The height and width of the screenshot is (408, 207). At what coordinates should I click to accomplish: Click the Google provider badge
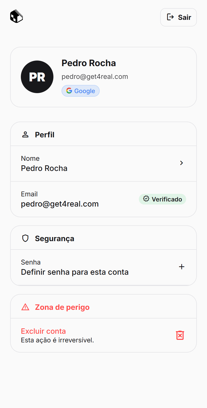coord(81,91)
